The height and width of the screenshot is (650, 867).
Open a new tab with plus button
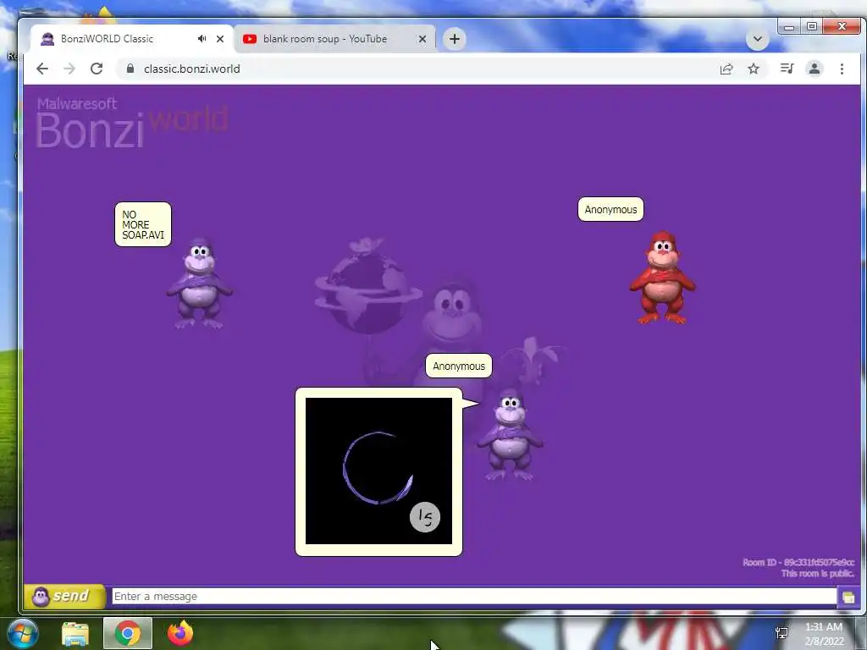(x=455, y=39)
